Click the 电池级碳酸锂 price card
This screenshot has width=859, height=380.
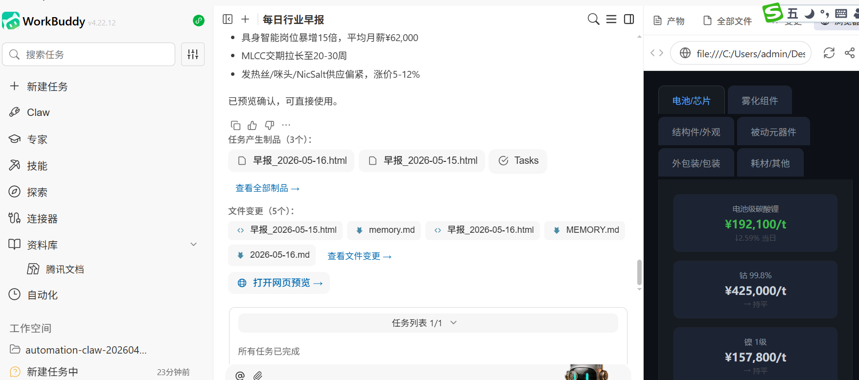755,223
